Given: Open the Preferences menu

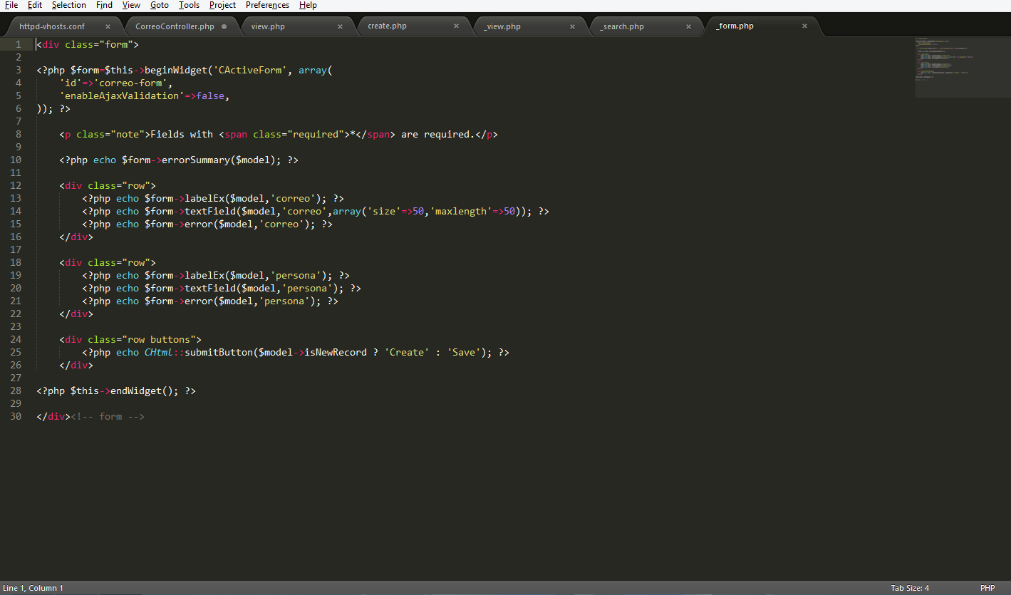Looking at the screenshot, I should [x=267, y=5].
